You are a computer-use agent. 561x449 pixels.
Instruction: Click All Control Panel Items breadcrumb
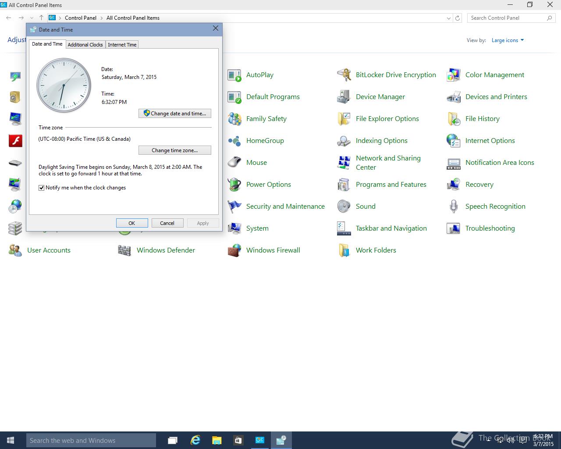[x=133, y=18]
